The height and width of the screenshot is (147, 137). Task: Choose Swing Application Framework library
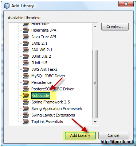57,109
